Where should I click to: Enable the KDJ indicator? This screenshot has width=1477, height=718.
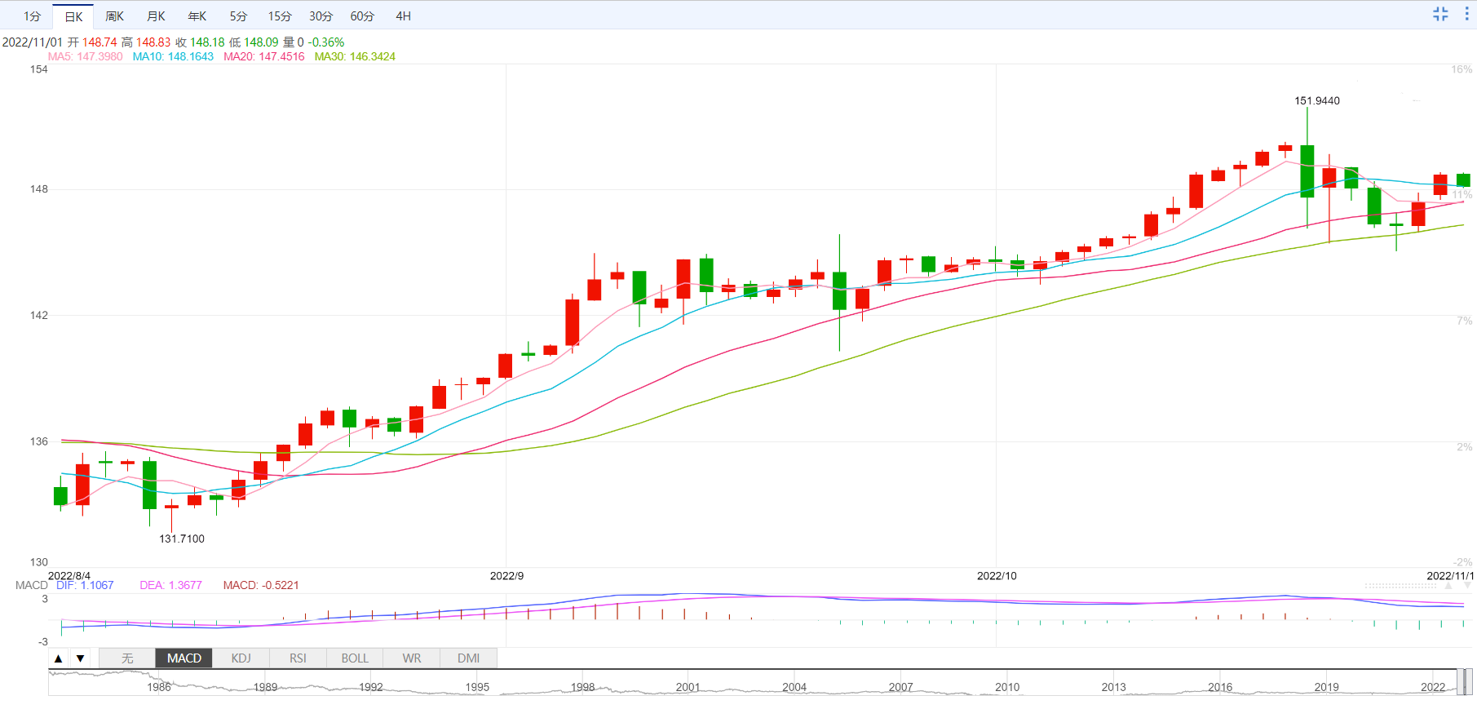tap(241, 658)
